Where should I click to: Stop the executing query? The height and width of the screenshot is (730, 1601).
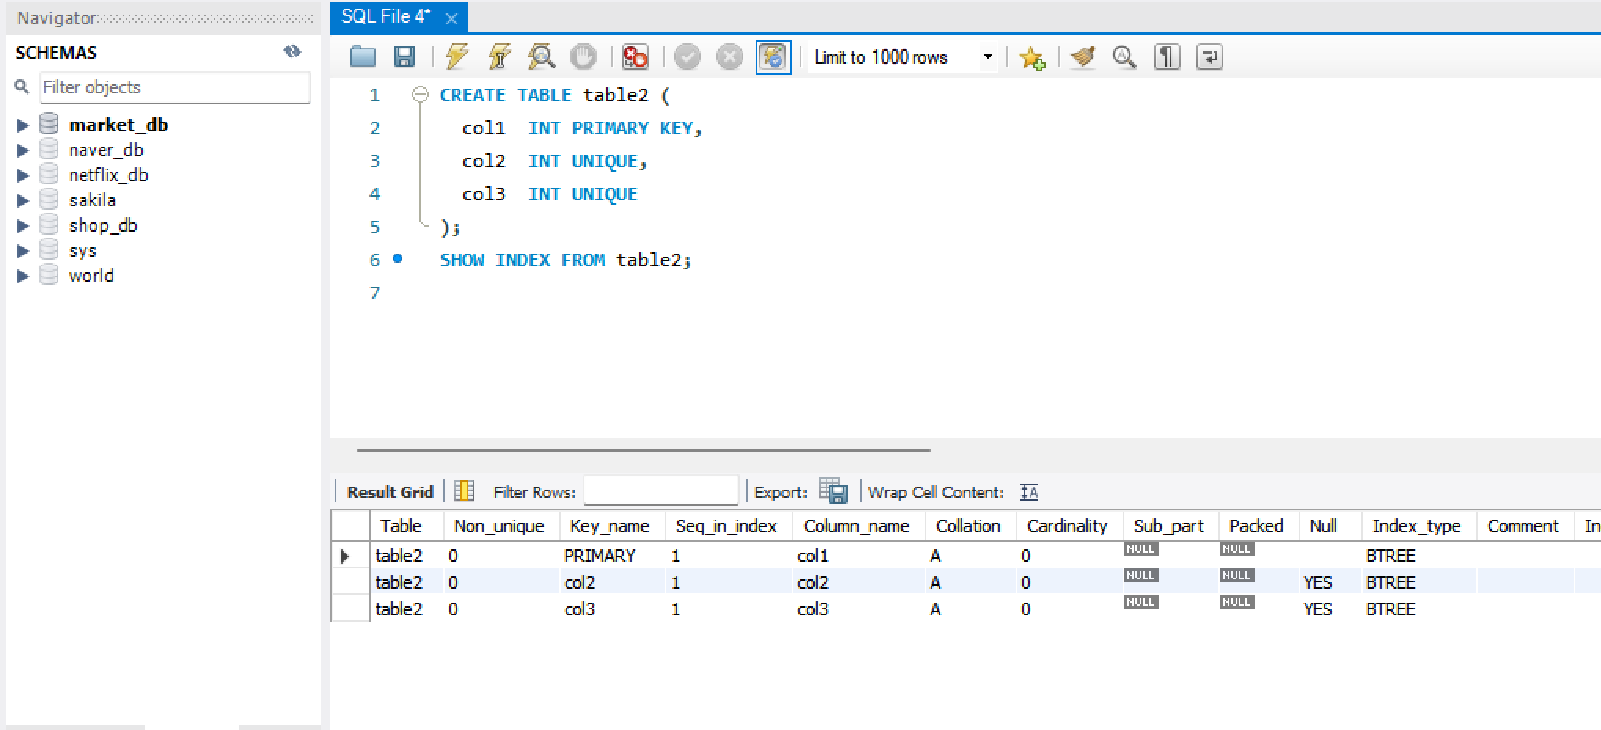[584, 57]
